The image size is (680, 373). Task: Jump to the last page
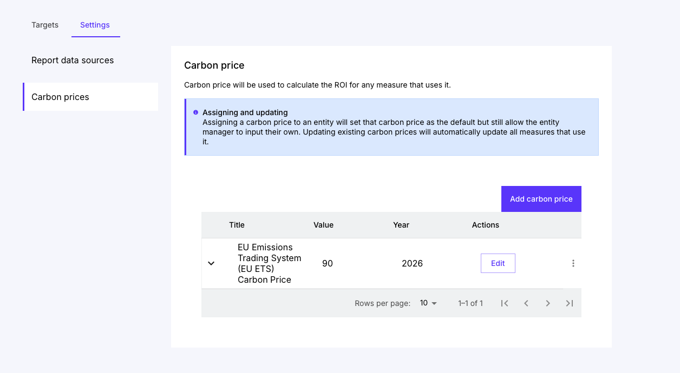point(570,303)
